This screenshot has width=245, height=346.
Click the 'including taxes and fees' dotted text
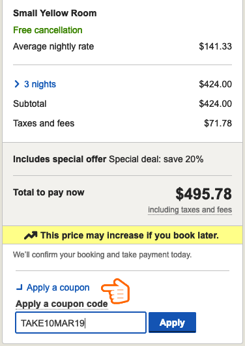[190, 210]
